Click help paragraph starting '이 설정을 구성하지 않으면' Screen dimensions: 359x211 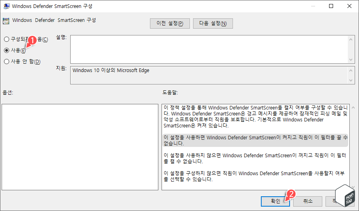pos(254,176)
